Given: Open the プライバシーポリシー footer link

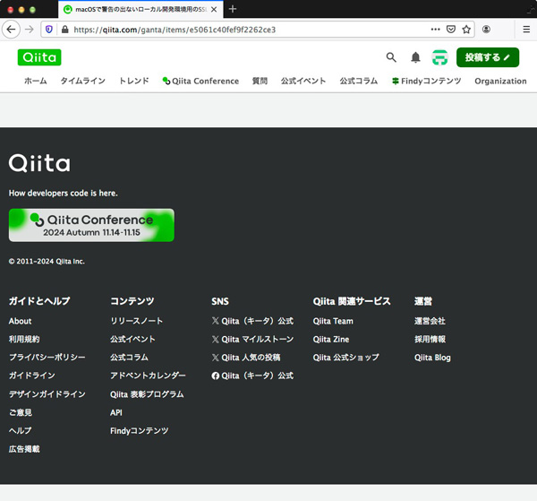Looking at the screenshot, I should pos(47,358).
